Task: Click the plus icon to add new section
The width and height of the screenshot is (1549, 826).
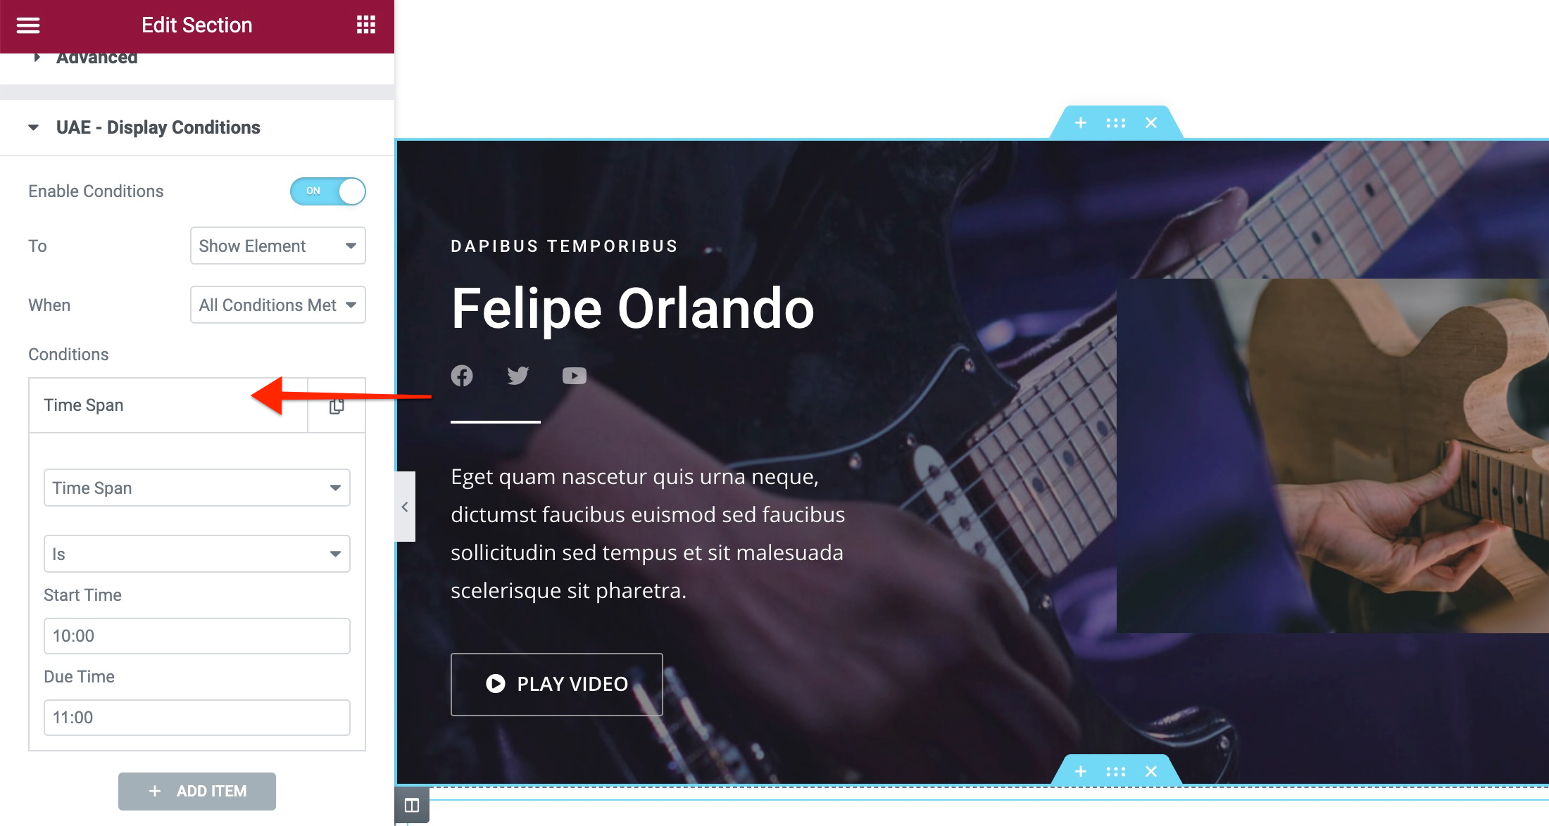Action: (1081, 123)
